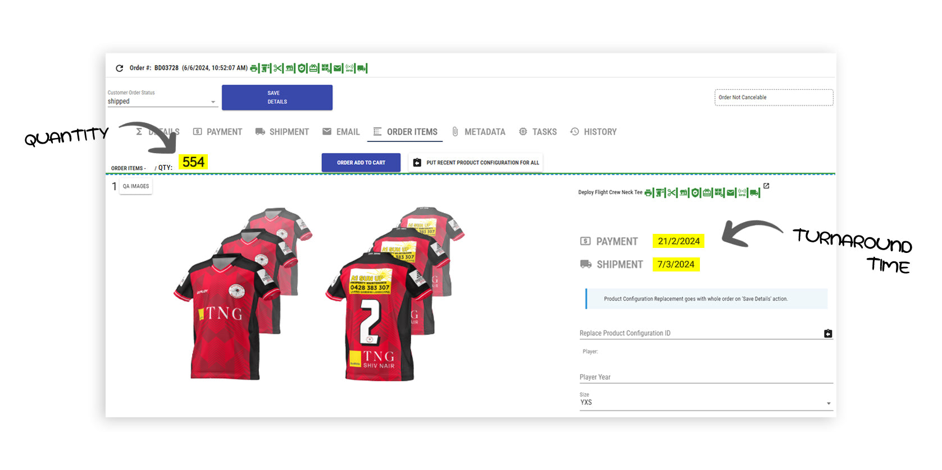Click the green truck icon in order header
Viewport: 942px width, 470px height.
pyautogui.click(x=361, y=68)
